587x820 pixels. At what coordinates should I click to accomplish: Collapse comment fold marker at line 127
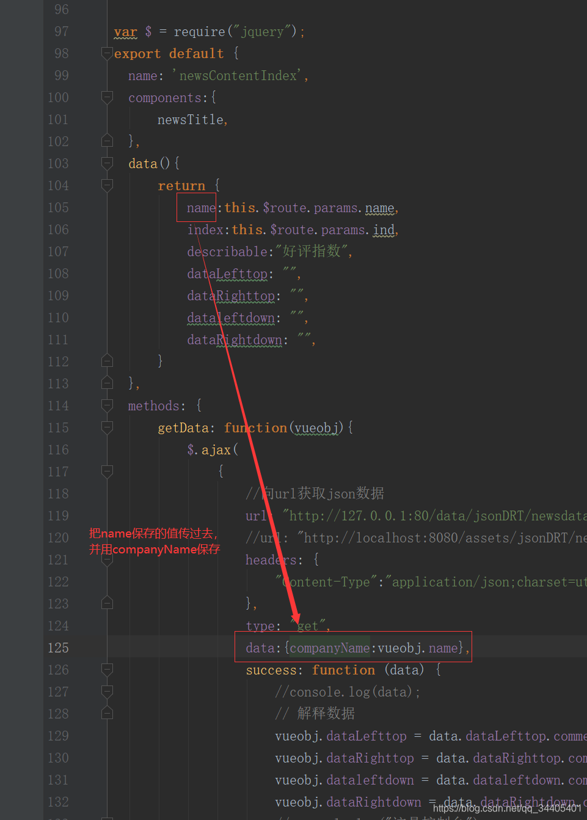[x=107, y=692]
